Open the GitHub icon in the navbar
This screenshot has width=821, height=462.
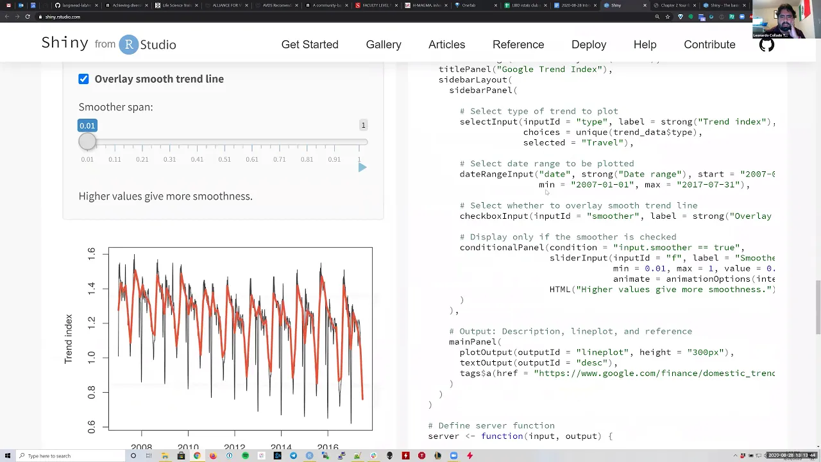click(766, 44)
